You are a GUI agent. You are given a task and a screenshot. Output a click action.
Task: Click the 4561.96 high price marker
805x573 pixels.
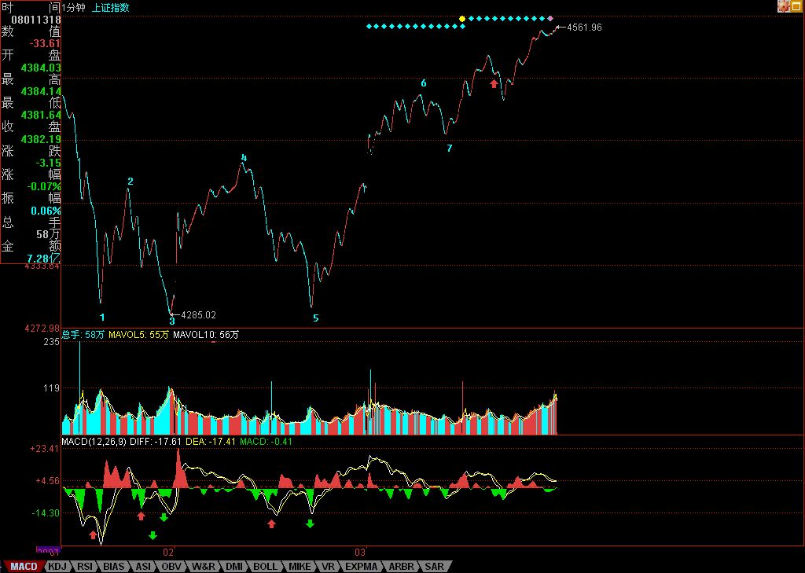[583, 28]
